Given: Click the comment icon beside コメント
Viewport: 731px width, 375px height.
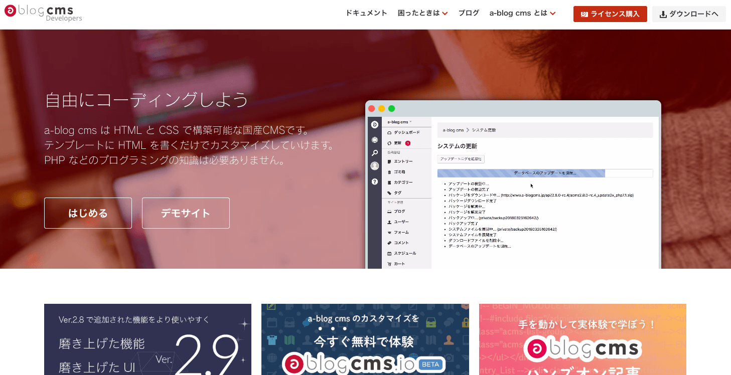Looking at the screenshot, I should click(x=389, y=243).
